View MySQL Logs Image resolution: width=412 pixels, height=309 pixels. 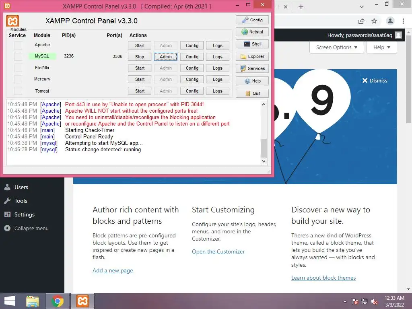pyautogui.click(x=218, y=57)
